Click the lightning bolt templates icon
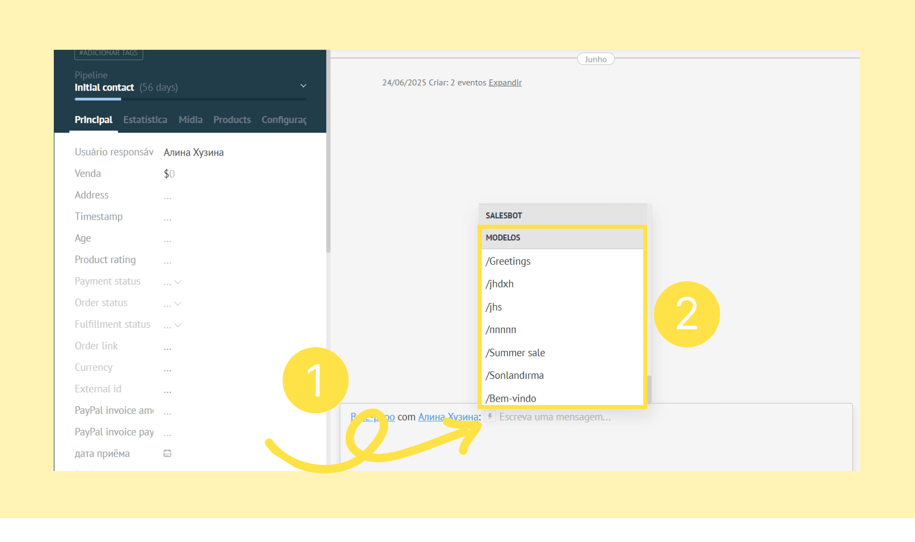This screenshot has width=915, height=542. point(490,416)
